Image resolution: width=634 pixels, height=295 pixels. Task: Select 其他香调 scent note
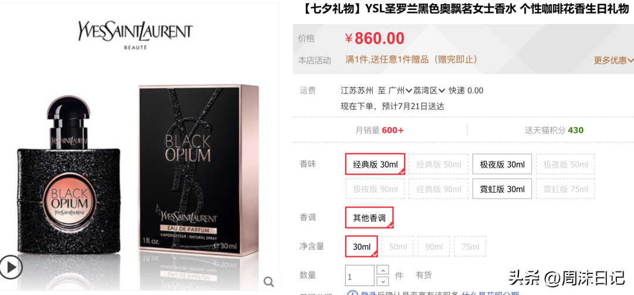pos(369,217)
